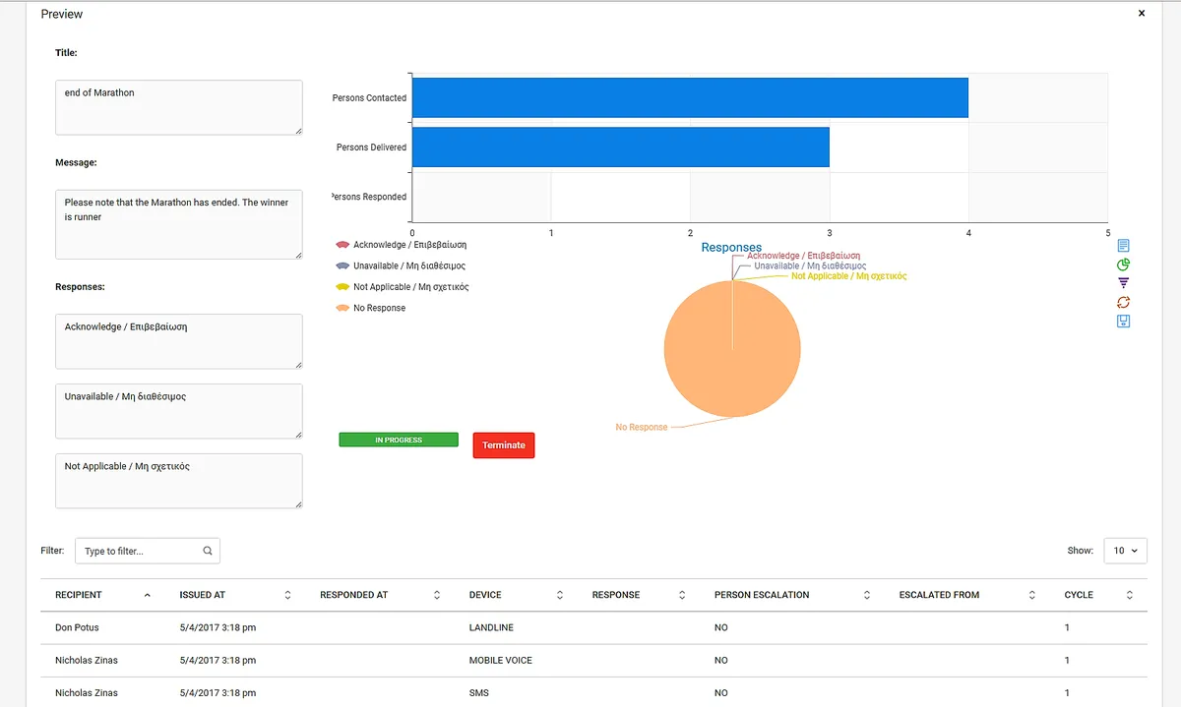Click the orange No Response pie slice

pos(732,349)
